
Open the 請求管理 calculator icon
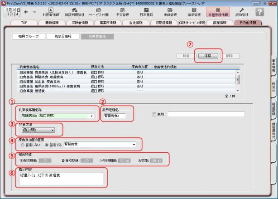pos(194,12)
